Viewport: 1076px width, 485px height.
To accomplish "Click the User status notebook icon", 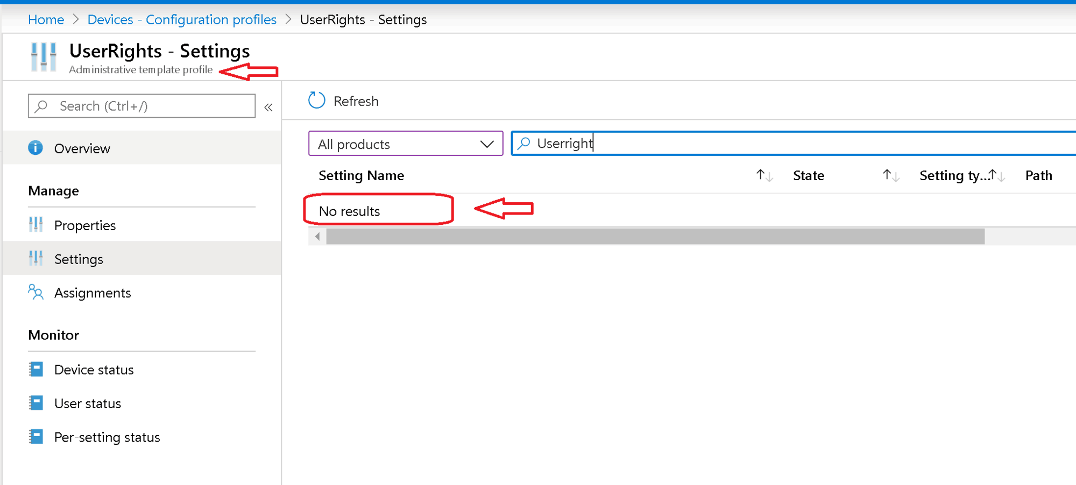I will tap(36, 403).
